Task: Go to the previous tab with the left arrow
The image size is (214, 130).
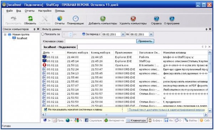Action: (x=203, y=47)
